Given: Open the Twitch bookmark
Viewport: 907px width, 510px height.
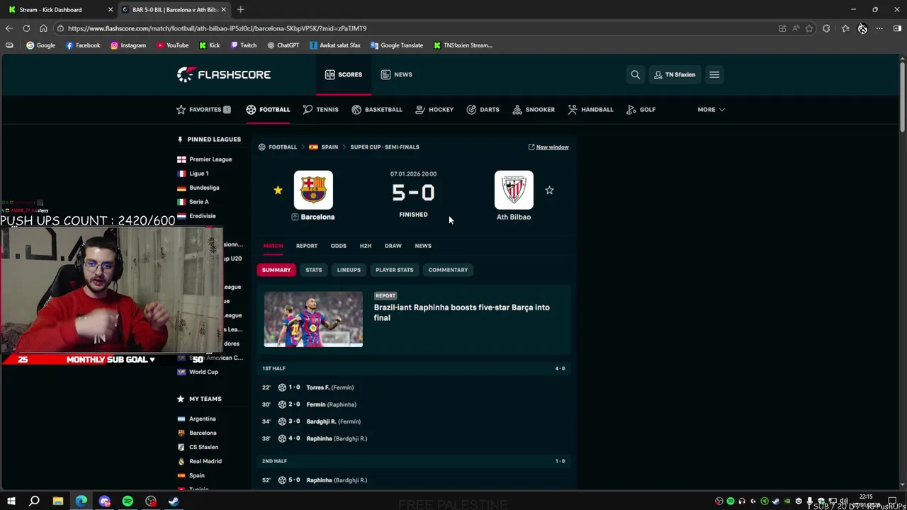Looking at the screenshot, I should 244,45.
